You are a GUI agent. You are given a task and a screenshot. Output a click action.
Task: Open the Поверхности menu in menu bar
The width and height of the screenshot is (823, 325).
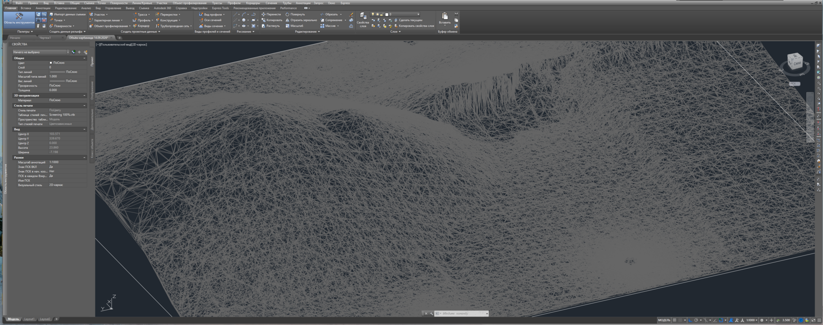tap(119, 3)
